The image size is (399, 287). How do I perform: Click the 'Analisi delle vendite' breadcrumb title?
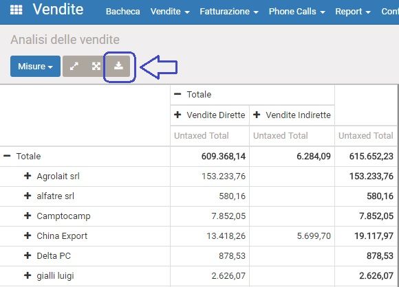[x=65, y=40]
